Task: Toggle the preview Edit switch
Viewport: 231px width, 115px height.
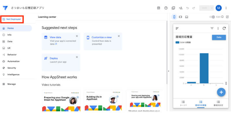Action: pyautogui.click(x=213, y=17)
